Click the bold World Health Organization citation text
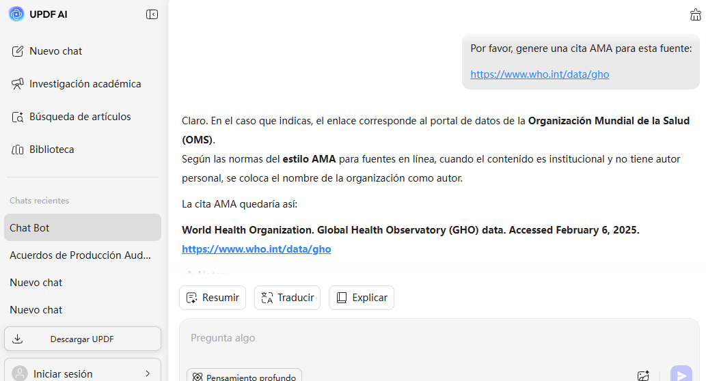Viewport: 706px width, 381px height. (411, 230)
